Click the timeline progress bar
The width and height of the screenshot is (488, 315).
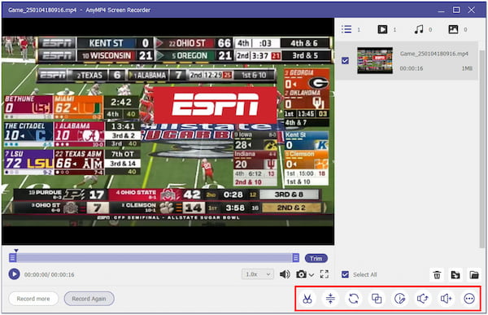(154, 258)
